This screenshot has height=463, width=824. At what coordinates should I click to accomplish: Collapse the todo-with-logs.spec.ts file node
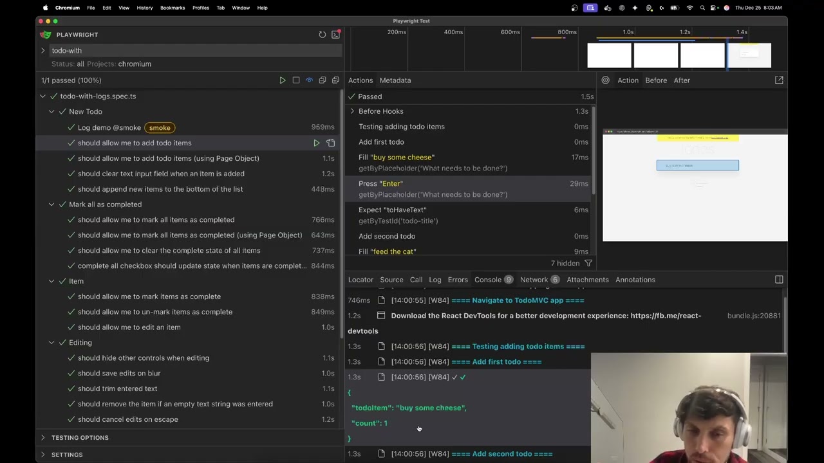coord(42,96)
